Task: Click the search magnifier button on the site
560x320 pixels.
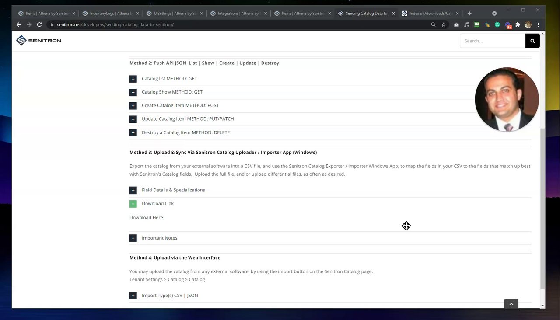Action: pos(532,41)
